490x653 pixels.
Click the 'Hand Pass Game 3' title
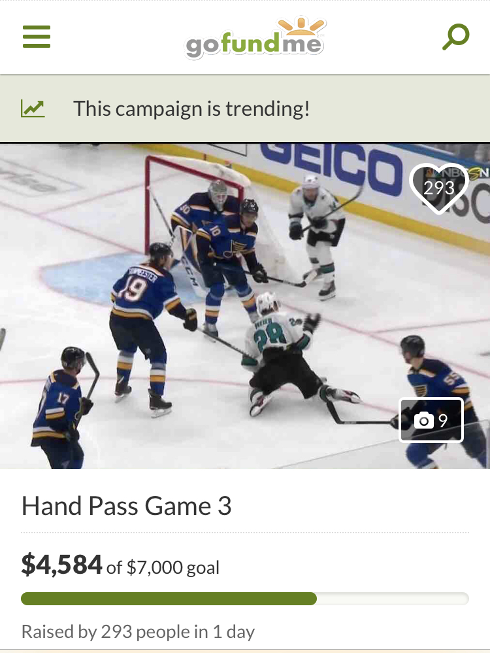click(127, 506)
